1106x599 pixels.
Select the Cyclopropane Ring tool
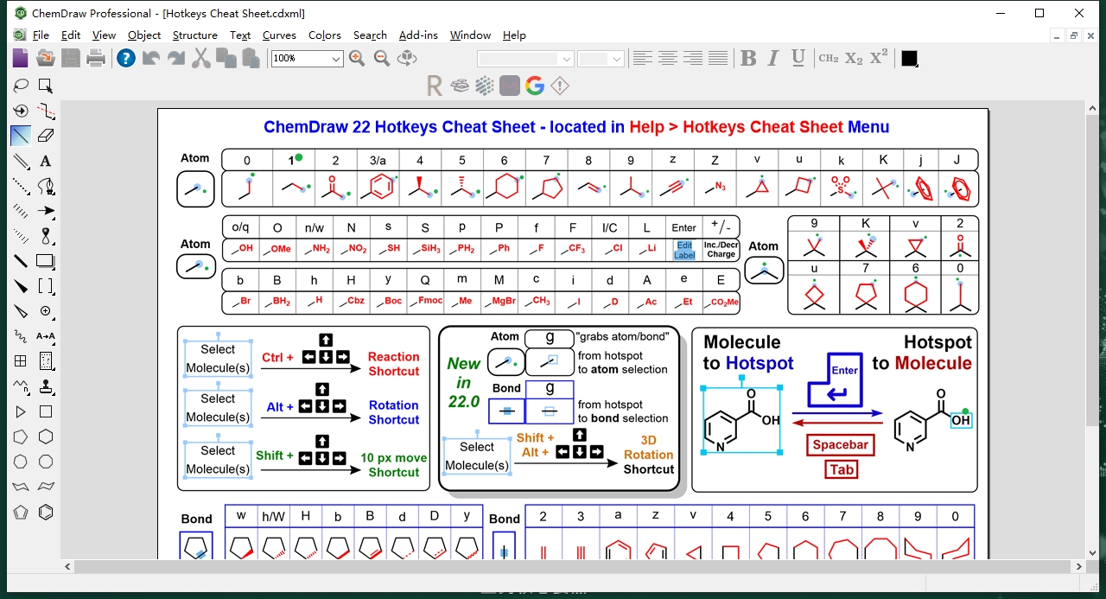(21, 412)
